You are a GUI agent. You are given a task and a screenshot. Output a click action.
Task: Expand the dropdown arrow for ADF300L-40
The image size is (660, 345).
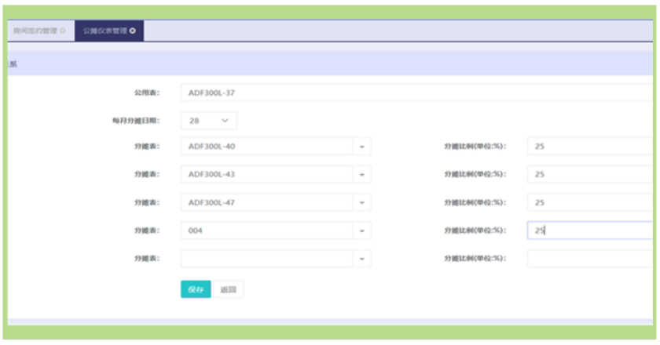[x=362, y=147]
